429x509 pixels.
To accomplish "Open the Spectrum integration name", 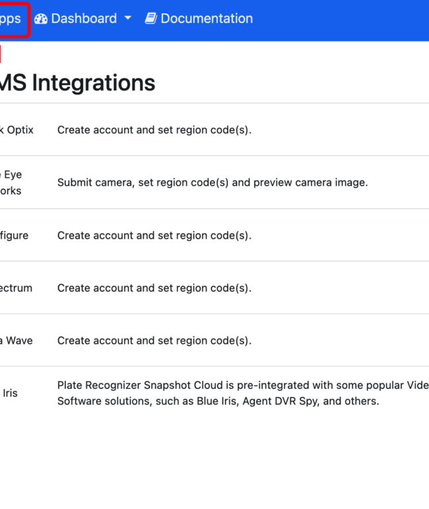I will coord(16,288).
